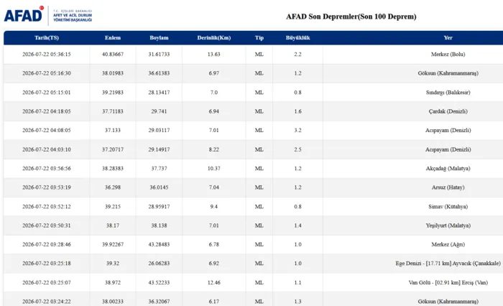
Task: Click latitude value 37.133
Action: [x=113, y=130]
